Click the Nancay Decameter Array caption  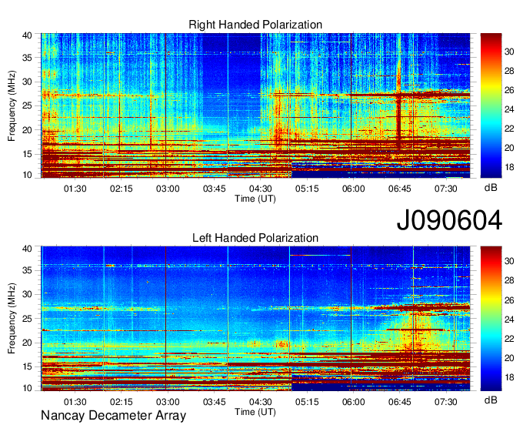(113, 416)
